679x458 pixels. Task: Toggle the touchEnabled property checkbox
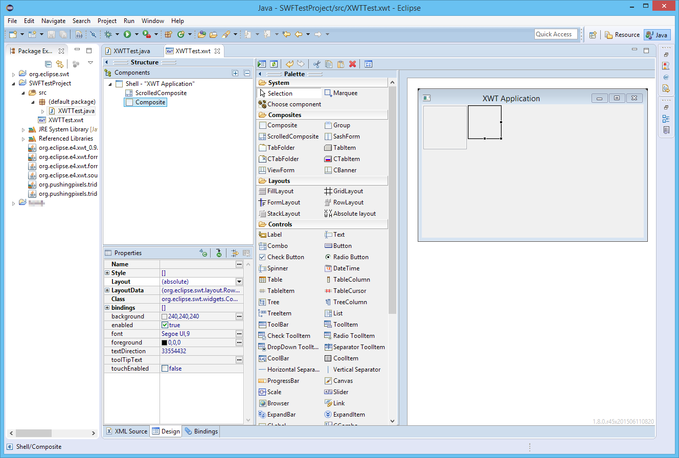click(165, 369)
